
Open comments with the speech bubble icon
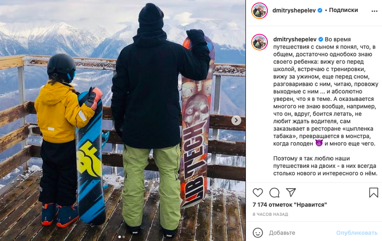click(x=274, y=192)
